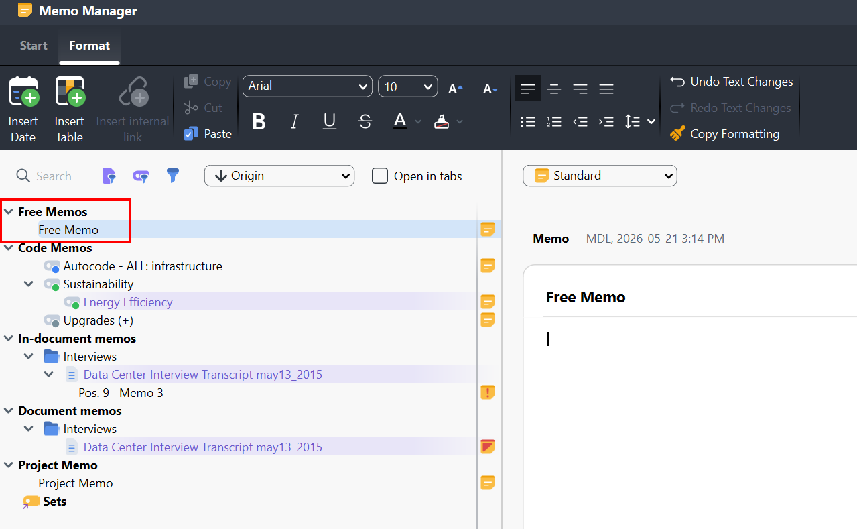Select the Project Memo entry
Image resolution: width=857 pixels, height=529 pixels.
coord(76,483)
